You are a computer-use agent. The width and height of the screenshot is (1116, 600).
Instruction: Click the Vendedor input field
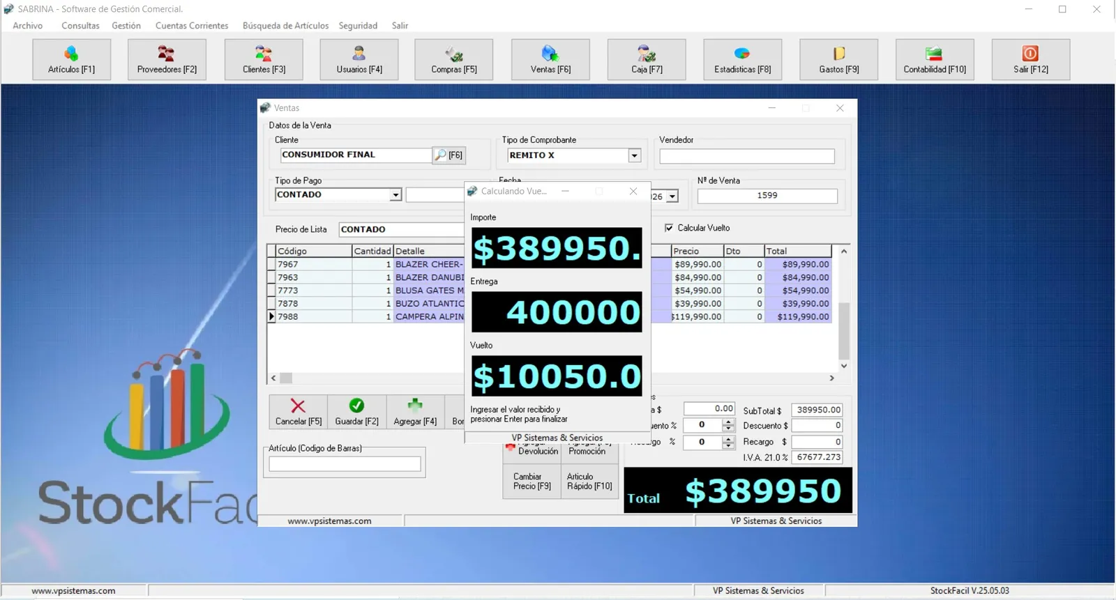coord(747,156)
